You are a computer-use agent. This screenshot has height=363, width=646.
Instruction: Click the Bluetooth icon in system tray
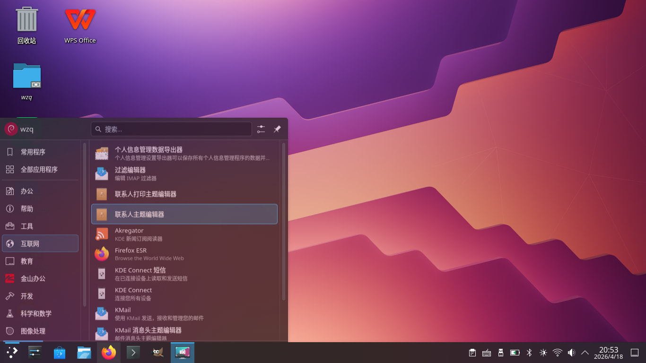(x=529, y=353)
